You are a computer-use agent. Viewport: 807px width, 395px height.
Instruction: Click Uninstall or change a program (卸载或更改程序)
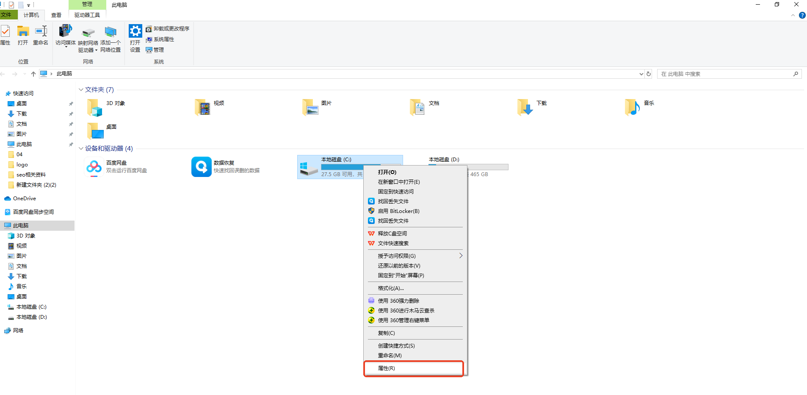168,29
